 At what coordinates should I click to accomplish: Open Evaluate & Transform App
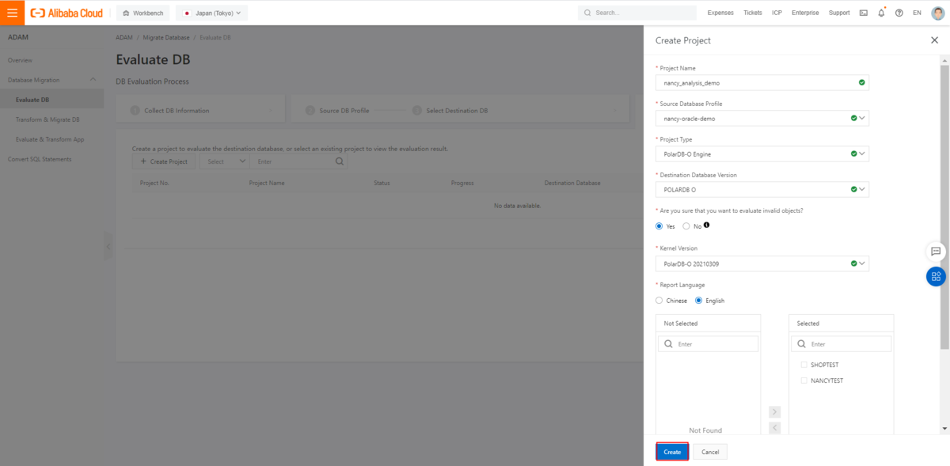click(50, 139)
